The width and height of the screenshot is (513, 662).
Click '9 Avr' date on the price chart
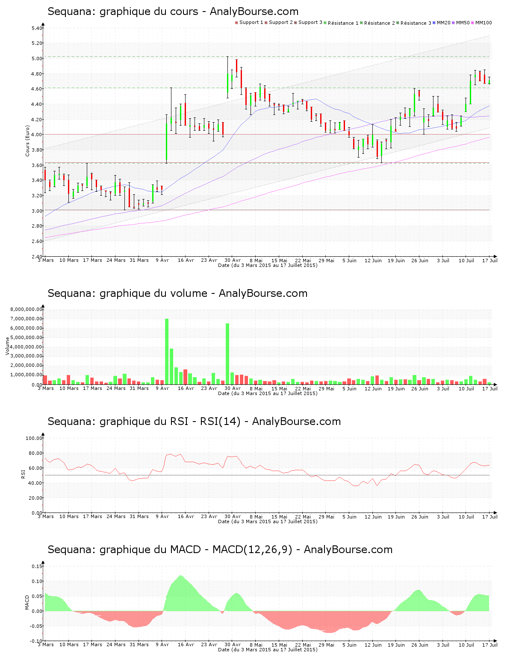click(162, 260)
